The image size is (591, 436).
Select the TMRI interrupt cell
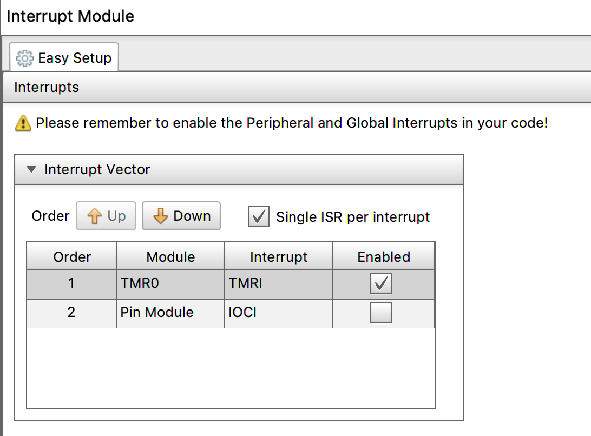pos(278,284)
